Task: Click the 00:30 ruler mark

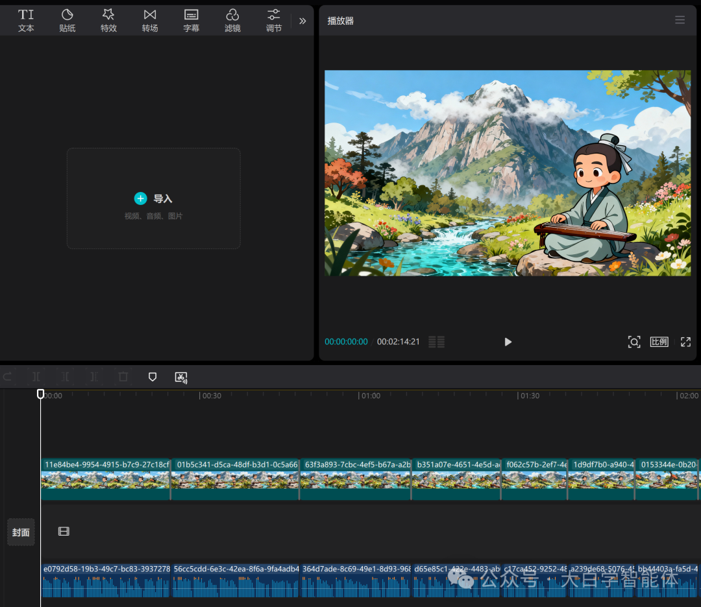Action: 210,396
